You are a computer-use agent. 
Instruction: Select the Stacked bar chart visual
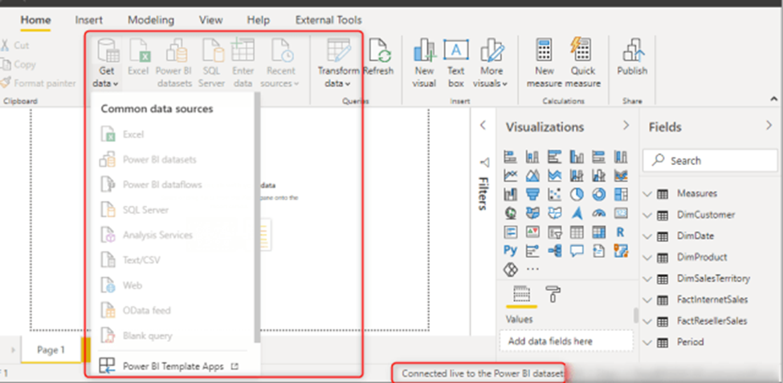(510, 157)
